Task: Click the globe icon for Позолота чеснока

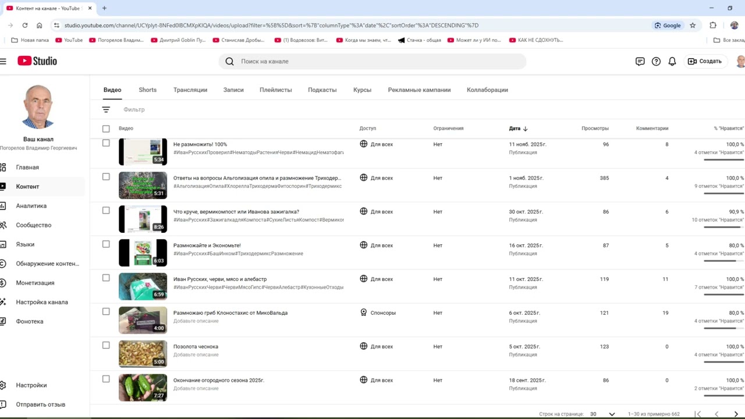Action: pos(364,346)
